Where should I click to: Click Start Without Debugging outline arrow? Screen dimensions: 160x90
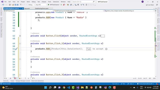(x=61, y=5)
